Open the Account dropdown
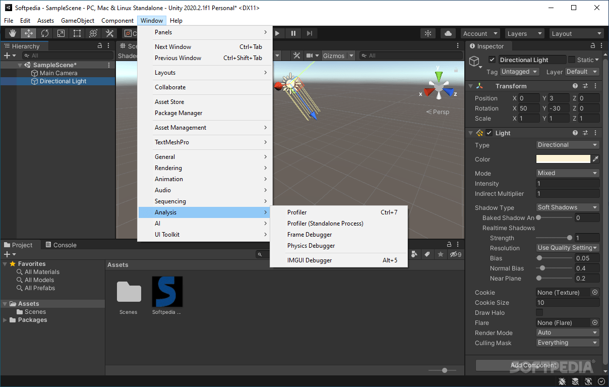This screenshot has height=387, width=609. click(x=480, y=33)
